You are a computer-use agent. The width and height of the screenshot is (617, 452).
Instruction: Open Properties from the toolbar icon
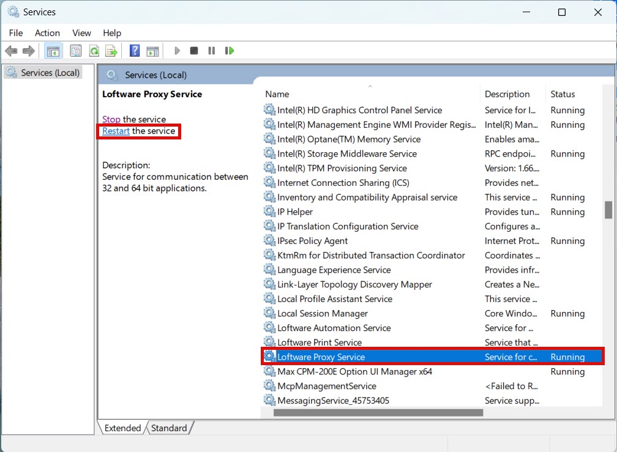tap(75, 51)
